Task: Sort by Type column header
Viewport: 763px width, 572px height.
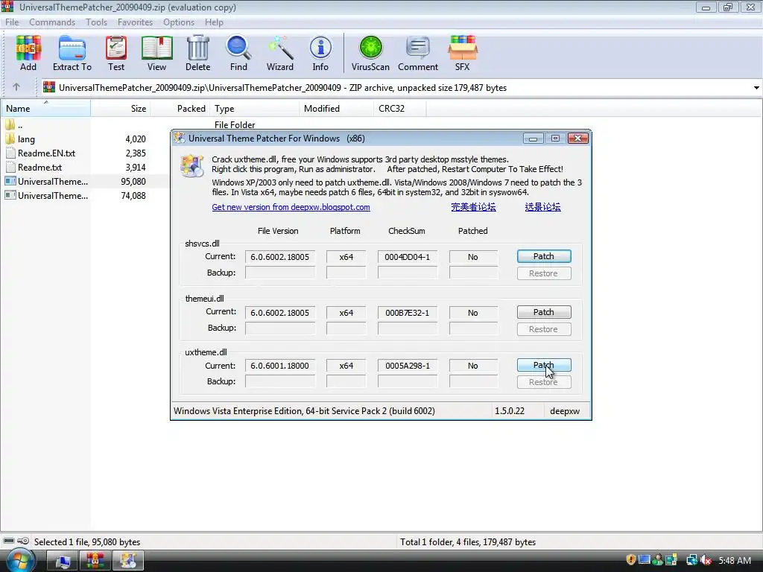Action: (x=255, y=109)
